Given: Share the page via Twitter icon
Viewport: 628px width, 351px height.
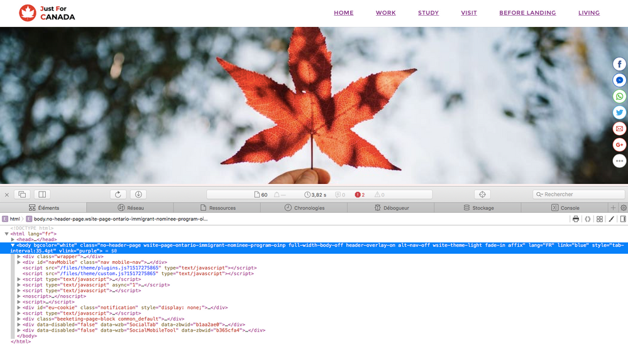Looking at the screenshot, I should 620,112.
